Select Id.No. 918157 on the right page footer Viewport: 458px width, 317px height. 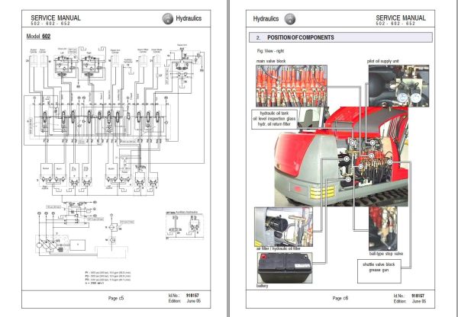[x=409, y=296]
